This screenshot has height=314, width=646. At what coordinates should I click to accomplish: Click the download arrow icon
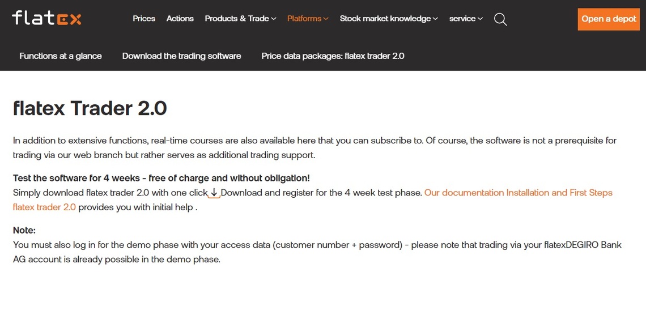[214, 193]
